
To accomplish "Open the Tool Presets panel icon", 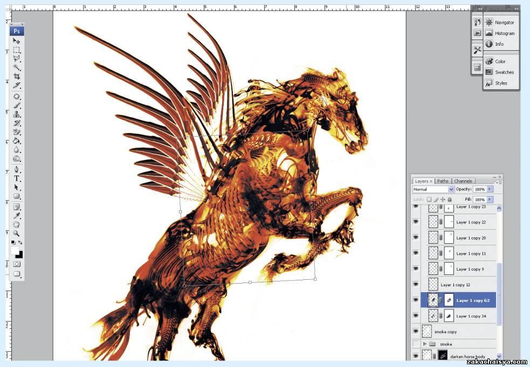I will [477, 50].
